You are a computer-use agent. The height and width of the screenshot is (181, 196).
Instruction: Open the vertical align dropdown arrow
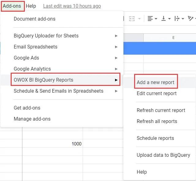[169, 19]
